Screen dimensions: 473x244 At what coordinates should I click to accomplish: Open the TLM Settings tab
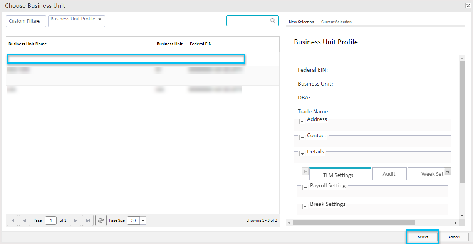coord(340,174)
